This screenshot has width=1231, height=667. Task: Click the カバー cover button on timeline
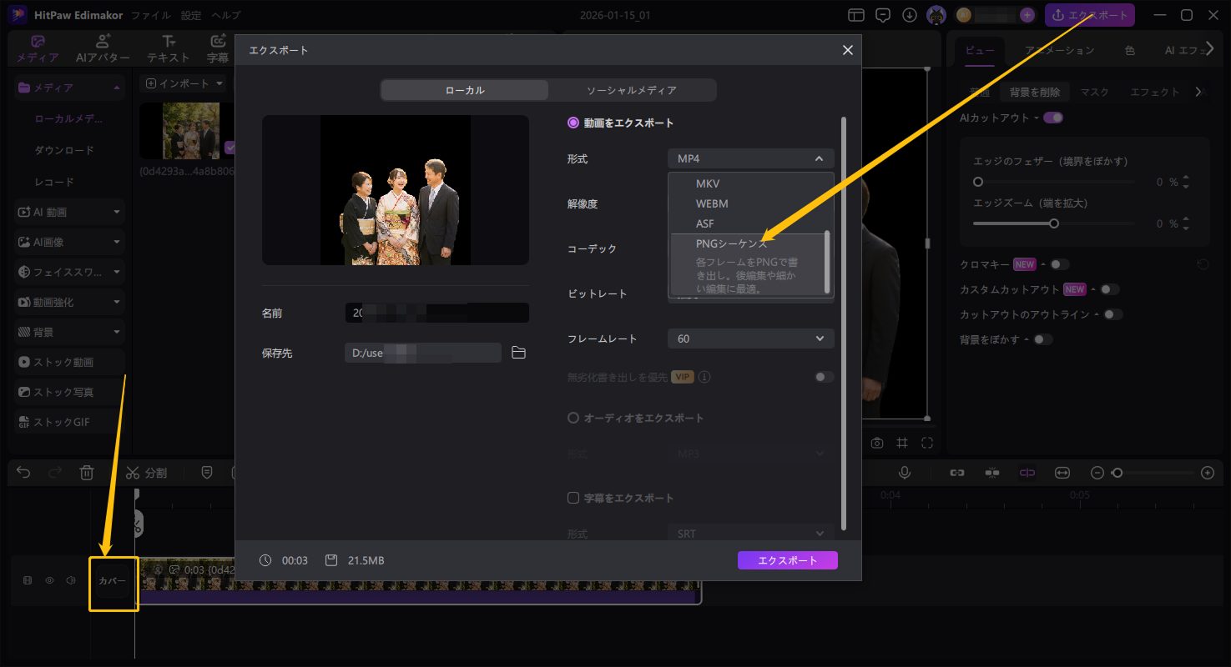coord(113,581)
